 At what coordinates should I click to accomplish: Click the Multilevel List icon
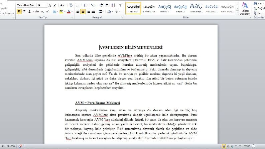coord(93,5)
